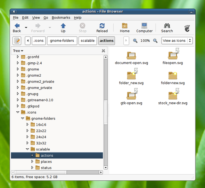
Task: Select the gtk-open.svg file icon
Action: click(x=132, y=94)
